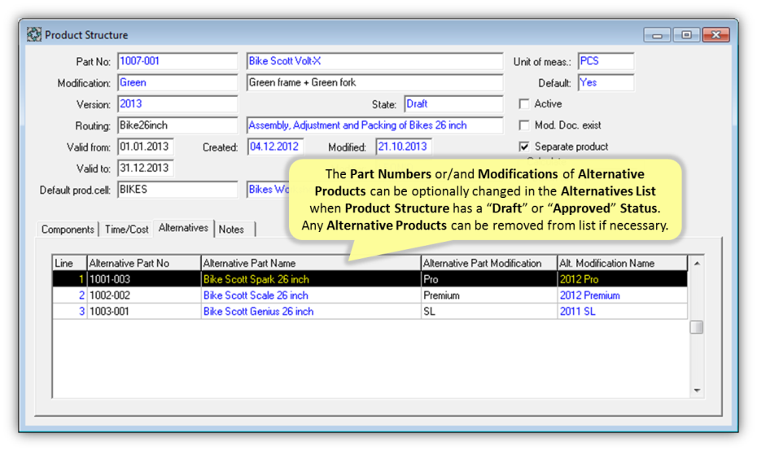Select the Bike Scott Spark 26 inch cell
The height and width of the screenshot is (451, 757).
[311, 279]
